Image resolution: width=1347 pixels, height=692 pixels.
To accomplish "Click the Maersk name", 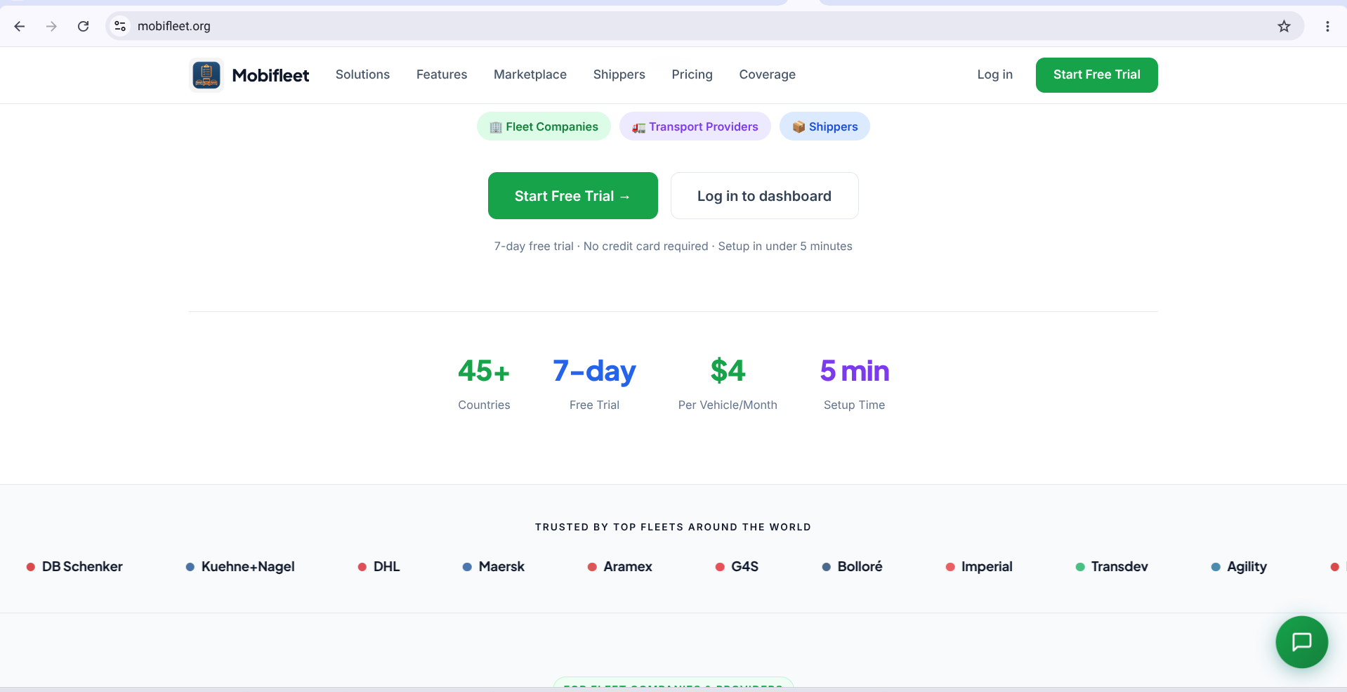I will pos(501,566).
